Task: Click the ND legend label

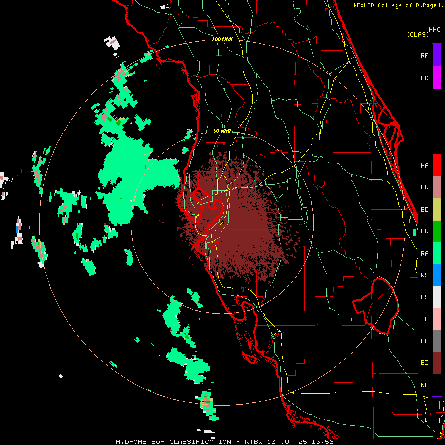Action: click(425, 385)
